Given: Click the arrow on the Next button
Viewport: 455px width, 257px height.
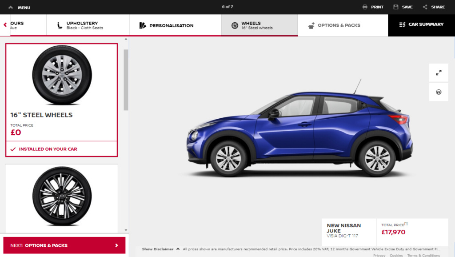Looking at the screenshot, I should 117,245.
